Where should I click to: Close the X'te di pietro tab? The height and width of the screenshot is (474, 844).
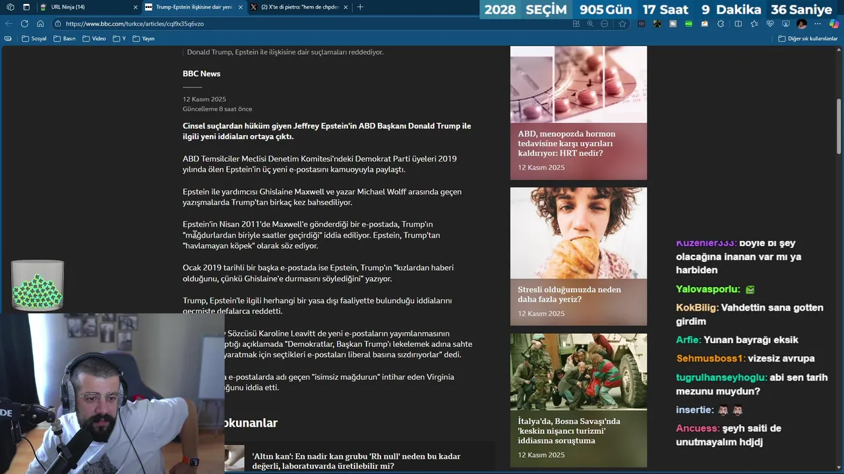coord(346,7)
